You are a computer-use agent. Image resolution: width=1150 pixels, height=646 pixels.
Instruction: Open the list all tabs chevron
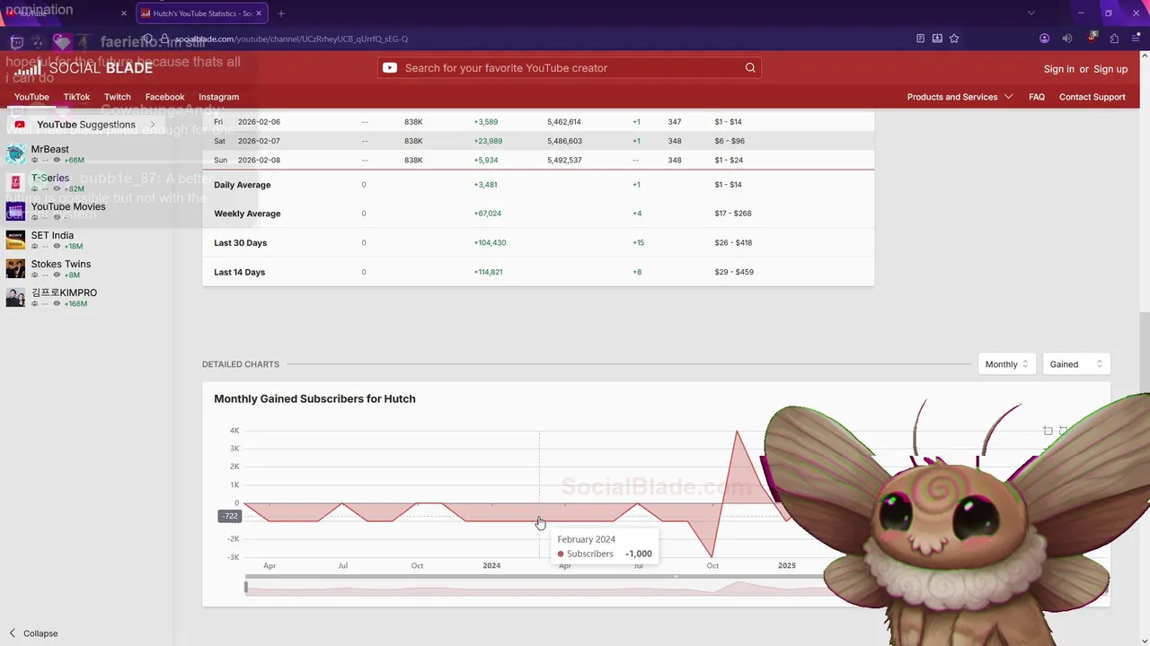[x=1031, y=13]
